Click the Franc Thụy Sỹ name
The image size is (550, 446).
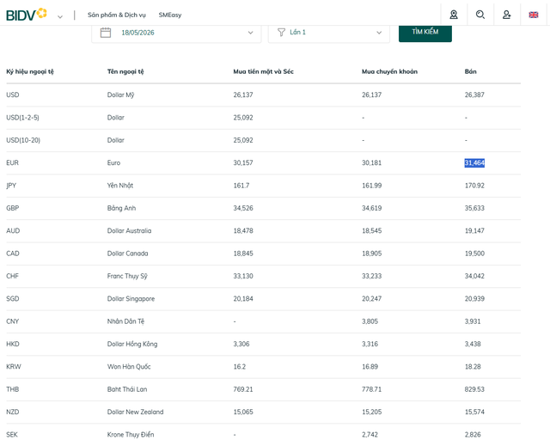click(x=127, y=276)
